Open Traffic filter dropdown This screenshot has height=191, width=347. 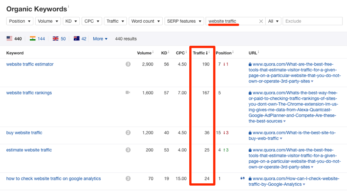pyautogui.click(x=115, y=21)
